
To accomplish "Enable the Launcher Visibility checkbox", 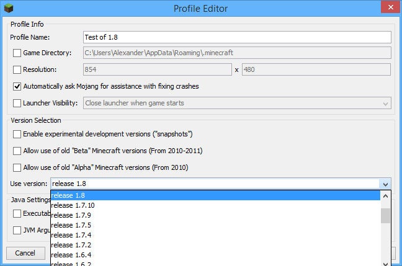I will (x=17, y=103).
